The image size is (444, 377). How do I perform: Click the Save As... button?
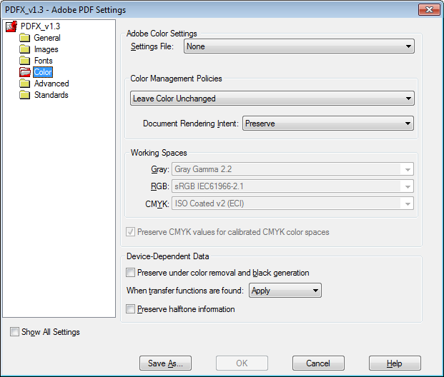(x=165, y=363)
